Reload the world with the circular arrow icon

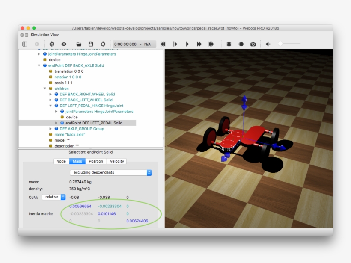[x=103, y=44]
